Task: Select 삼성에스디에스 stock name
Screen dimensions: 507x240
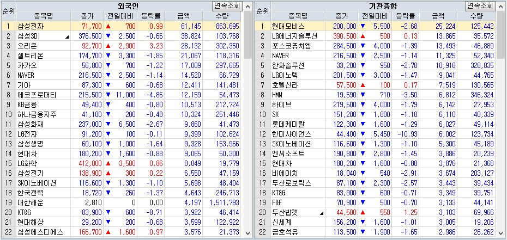Action: click(x=40, y=232)
